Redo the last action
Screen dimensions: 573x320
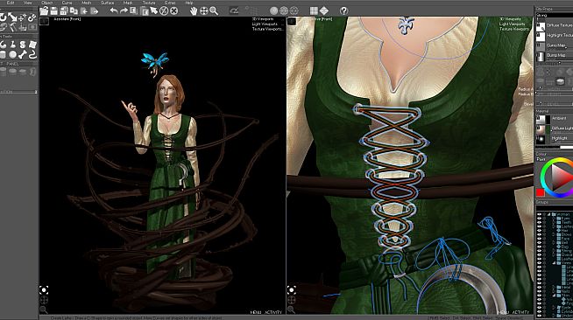coord(124,10)
